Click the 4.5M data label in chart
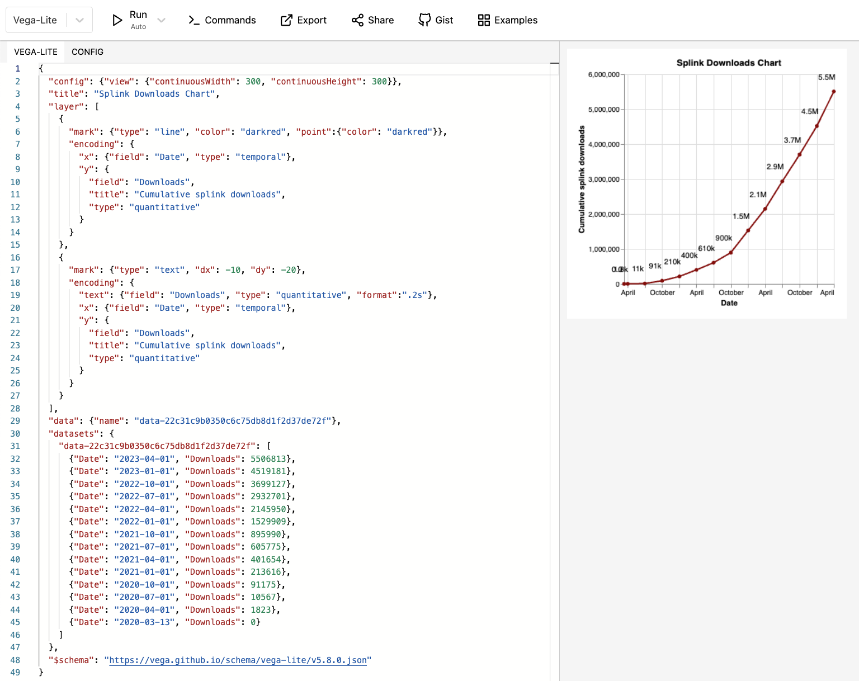The image size is (859, 681). coord(809,112)
